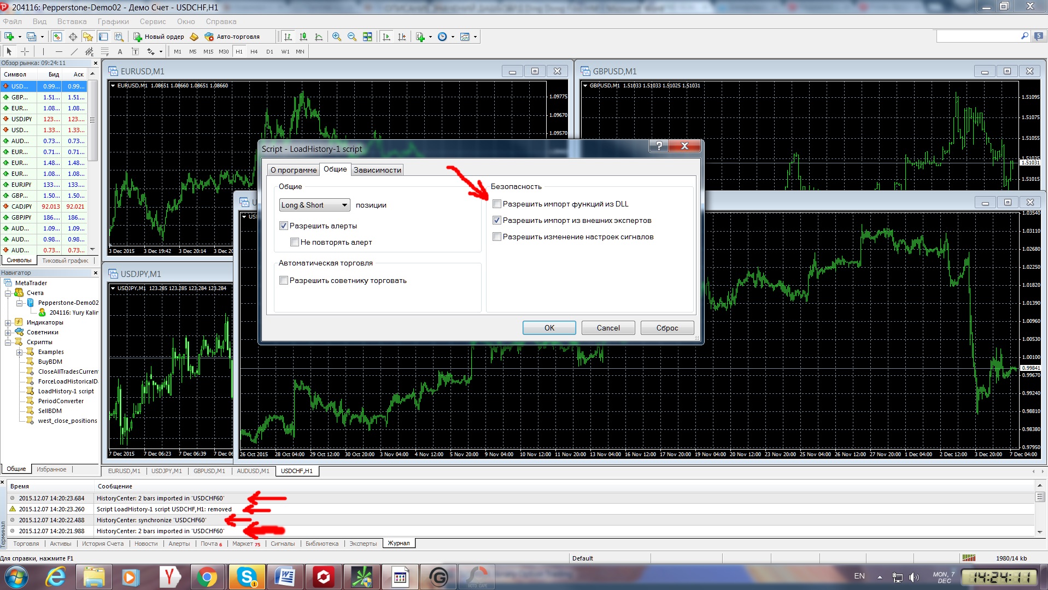The width and height of the screenshot is (1048, 590).
Task: Toggle the Navigator star-folder icon
Action: pyautogui.click(x=88, y=37)
